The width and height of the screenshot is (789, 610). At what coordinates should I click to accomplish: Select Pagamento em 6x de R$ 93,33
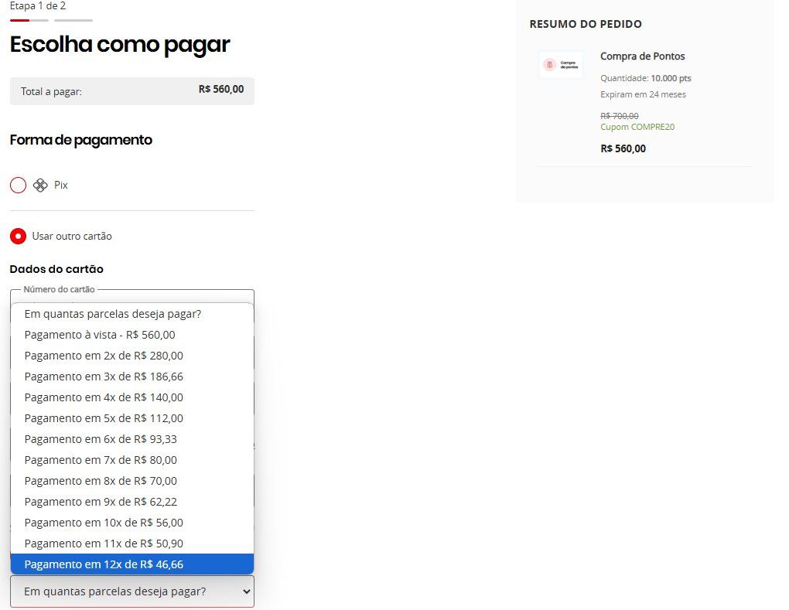tap(132, 439)
